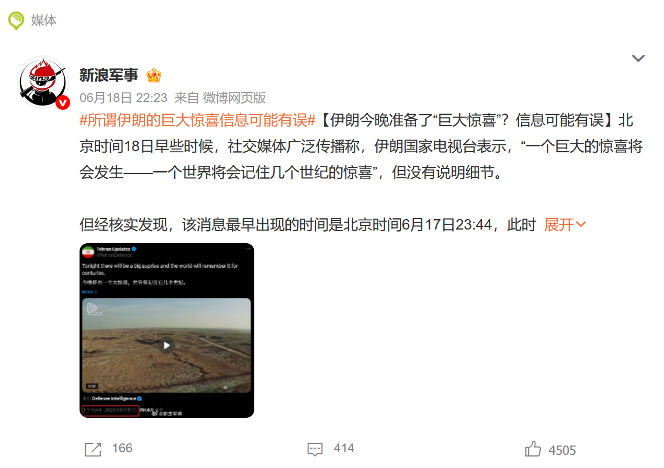Click the mute speaker icon in video
The width and height of the screenshot is (664, 468).
pyautogui.click(x=225, y=387)
